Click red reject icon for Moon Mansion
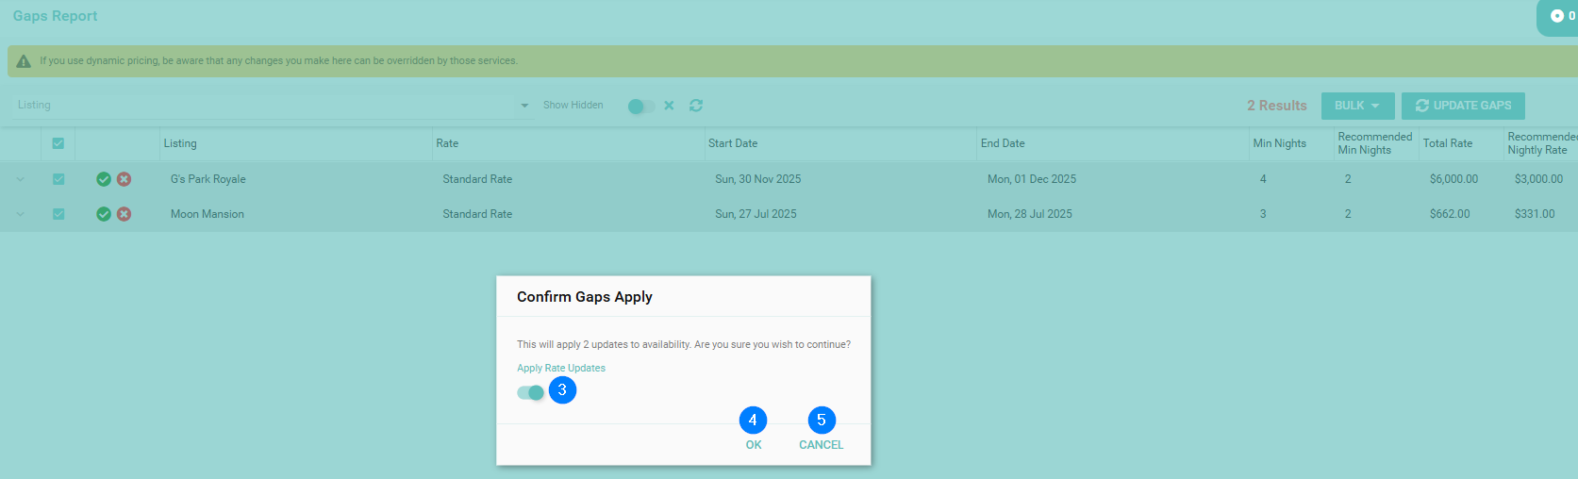Screen dimensions: 1578x479 pos(124,214)
